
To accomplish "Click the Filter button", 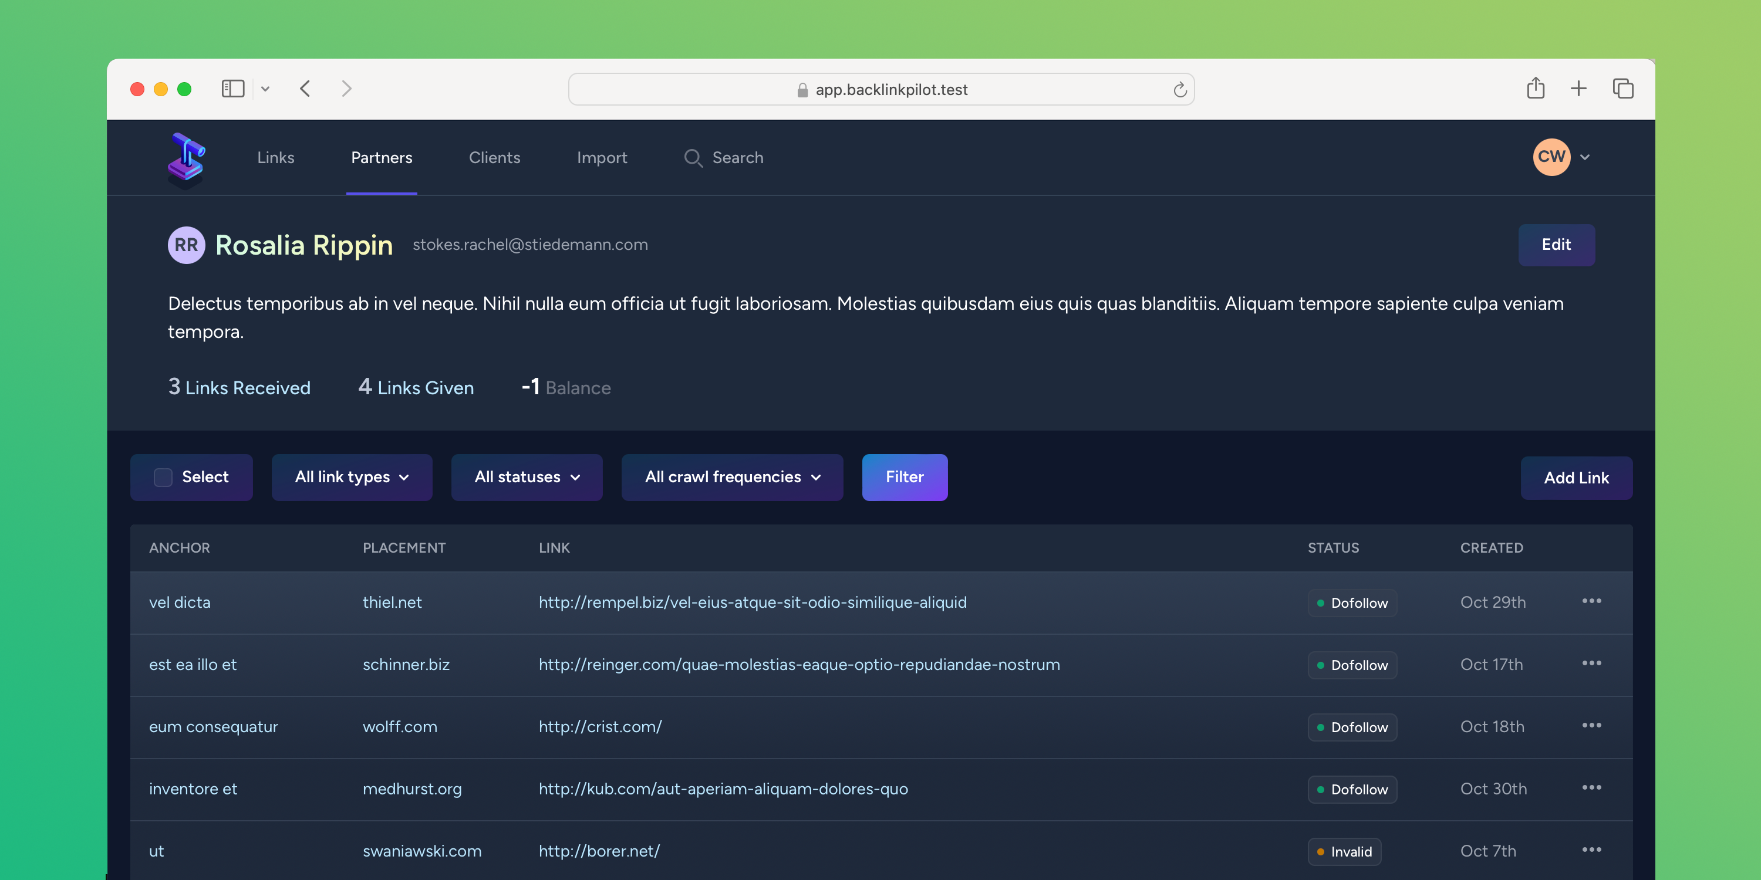I will click(x=905, y=477).
